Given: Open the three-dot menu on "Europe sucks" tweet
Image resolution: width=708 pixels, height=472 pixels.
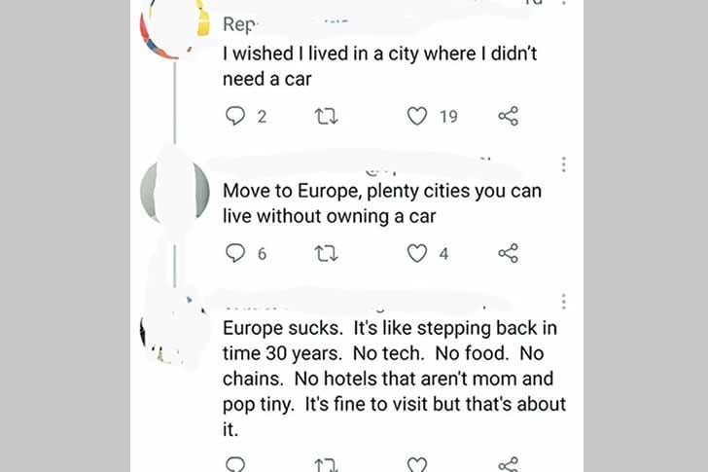Looking at the screenshot, I should 563,302.
